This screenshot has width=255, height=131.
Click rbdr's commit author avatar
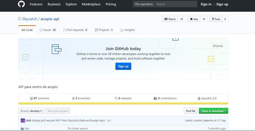click(x=23, y=121)
